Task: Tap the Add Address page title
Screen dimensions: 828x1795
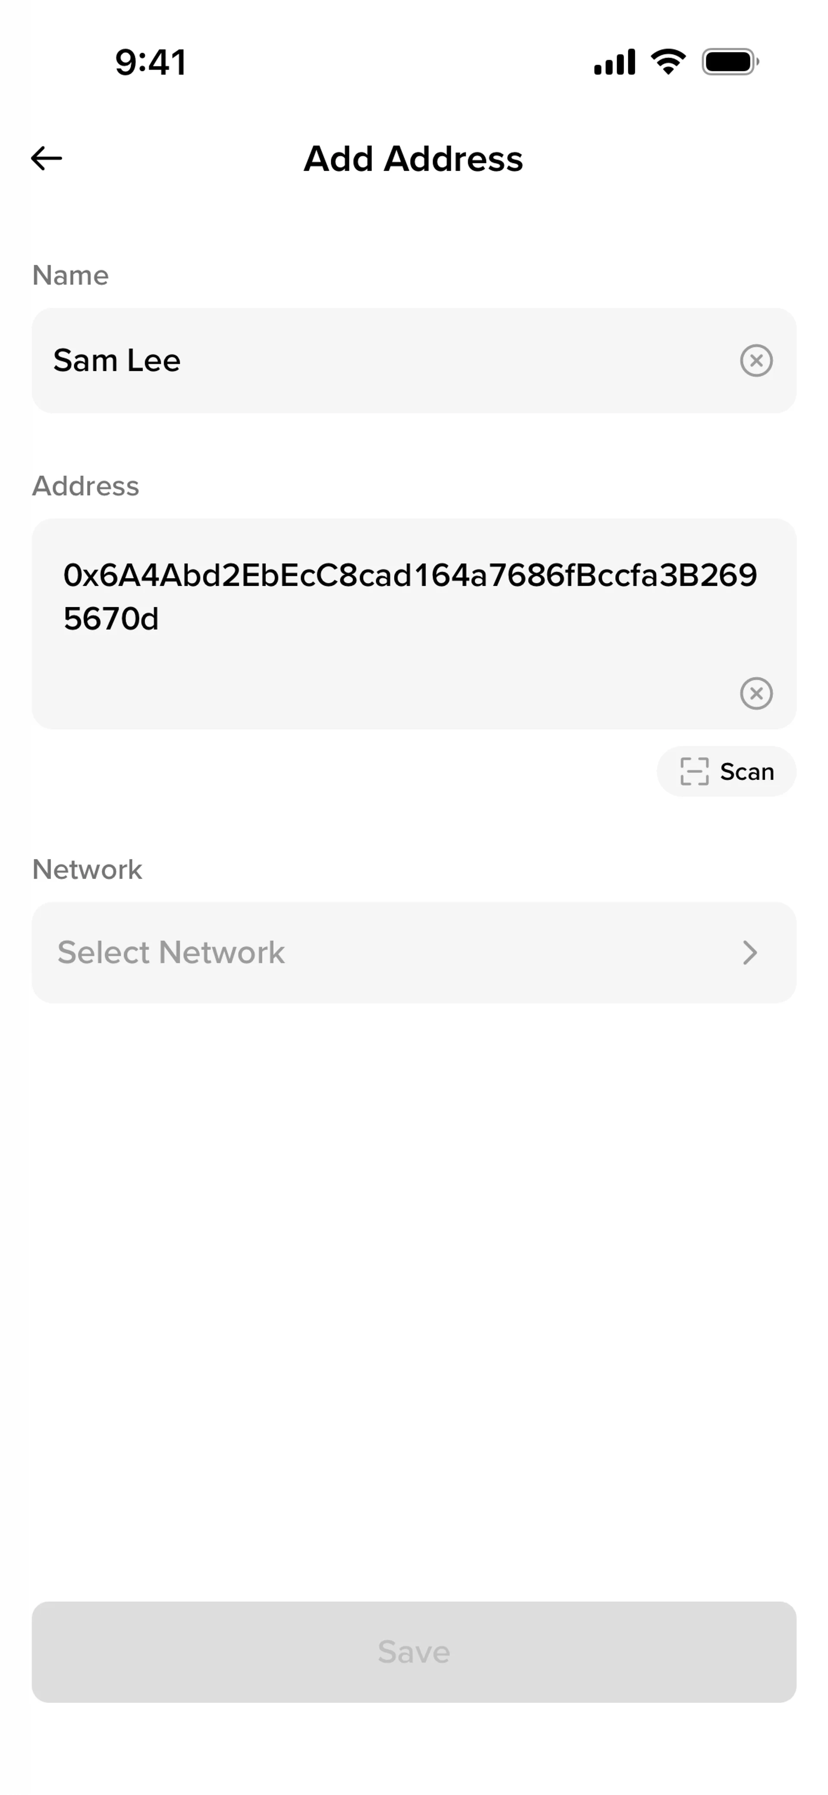Action: (x=413, y=159)
